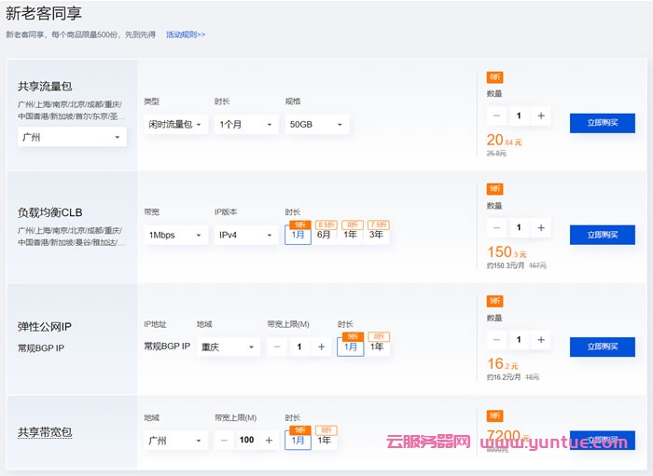The height and width of the screenshot is (476, 653).
Task: Increase quantity for 共享流量包
Action: point(541,116)
